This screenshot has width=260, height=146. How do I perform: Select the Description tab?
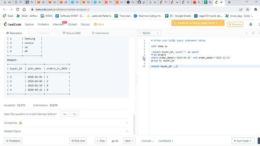coord(14,33)
